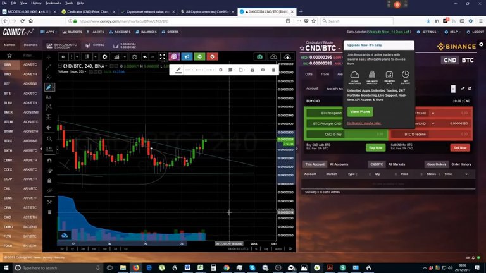The height and width of the screenshot is (273, 486).
Task: Open chart properties gear icon
Action: 105,57
